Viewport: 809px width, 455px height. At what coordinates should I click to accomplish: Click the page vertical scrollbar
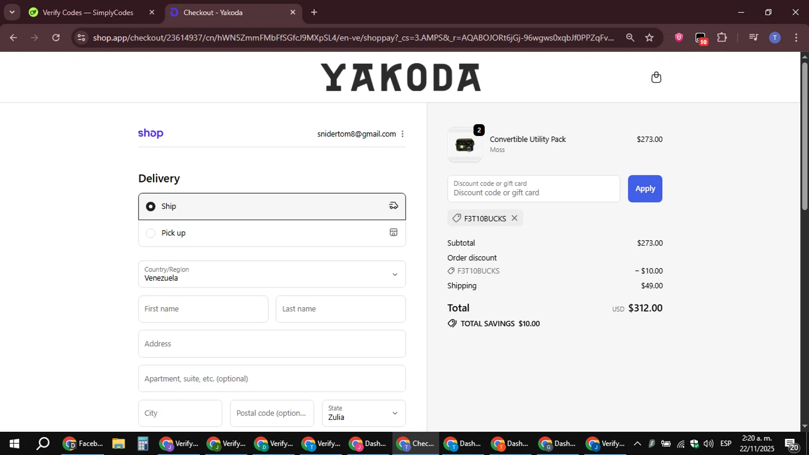(x=805, y=136)
